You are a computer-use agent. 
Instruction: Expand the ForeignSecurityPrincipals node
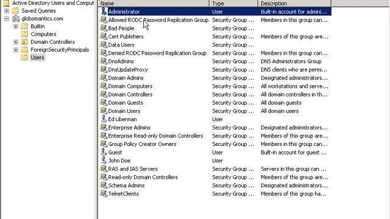(16, 50)
